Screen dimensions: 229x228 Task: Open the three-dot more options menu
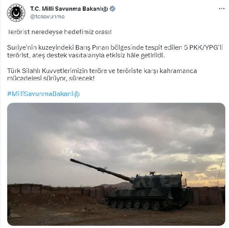click(x=221, y=9)
